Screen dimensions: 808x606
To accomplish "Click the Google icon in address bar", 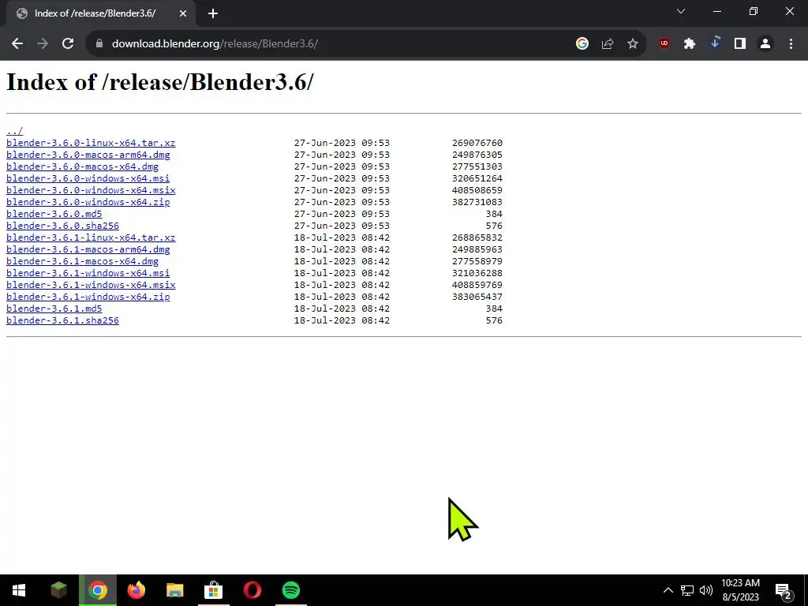I will tap(582, 44).
